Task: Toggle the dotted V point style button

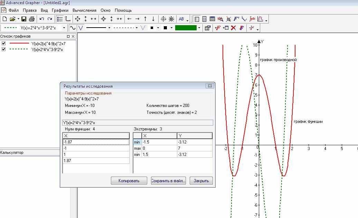Action: coord(143,28)
